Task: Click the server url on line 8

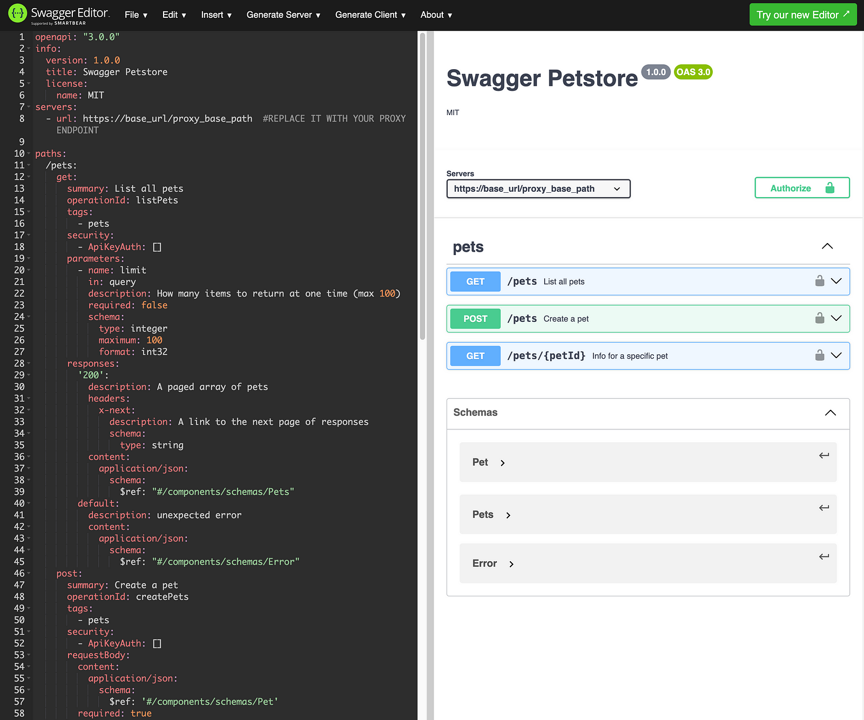Action: pos(167,118)
